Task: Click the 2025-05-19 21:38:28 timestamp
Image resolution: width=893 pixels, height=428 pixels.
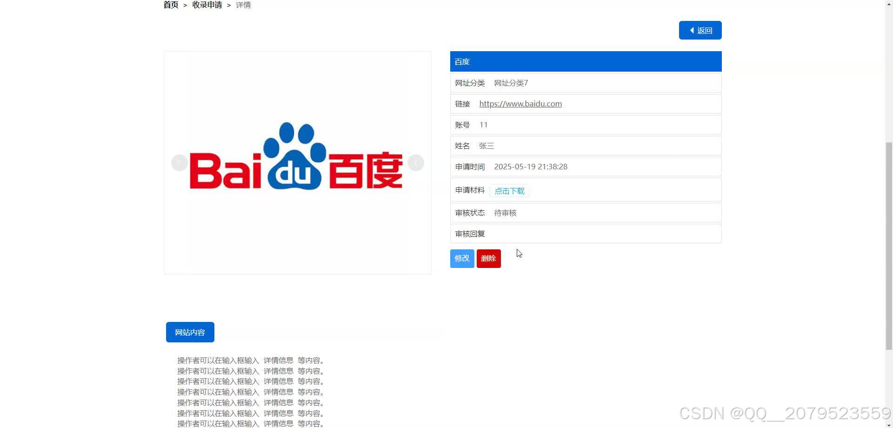Action: click(531, 167)
